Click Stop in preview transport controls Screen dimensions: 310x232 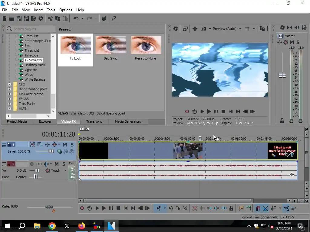pos(223,111)
